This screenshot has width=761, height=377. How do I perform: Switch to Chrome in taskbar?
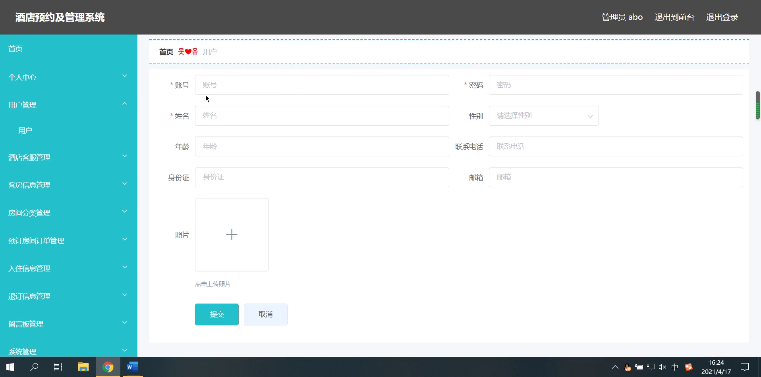click(108, 367)
